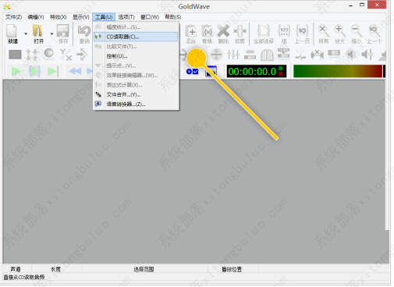Click the green Play button
394x287 pixels.
click(x=16, y=71)
